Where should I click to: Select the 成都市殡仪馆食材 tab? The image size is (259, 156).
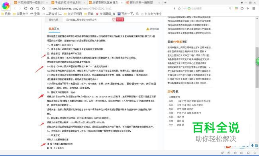pyautogui.click(x=106, y=2)
